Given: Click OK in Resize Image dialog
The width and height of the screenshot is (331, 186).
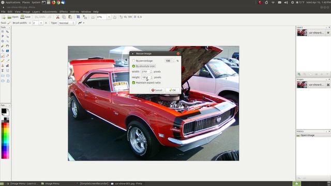Looking at the screenshot, I should (173, 90).
